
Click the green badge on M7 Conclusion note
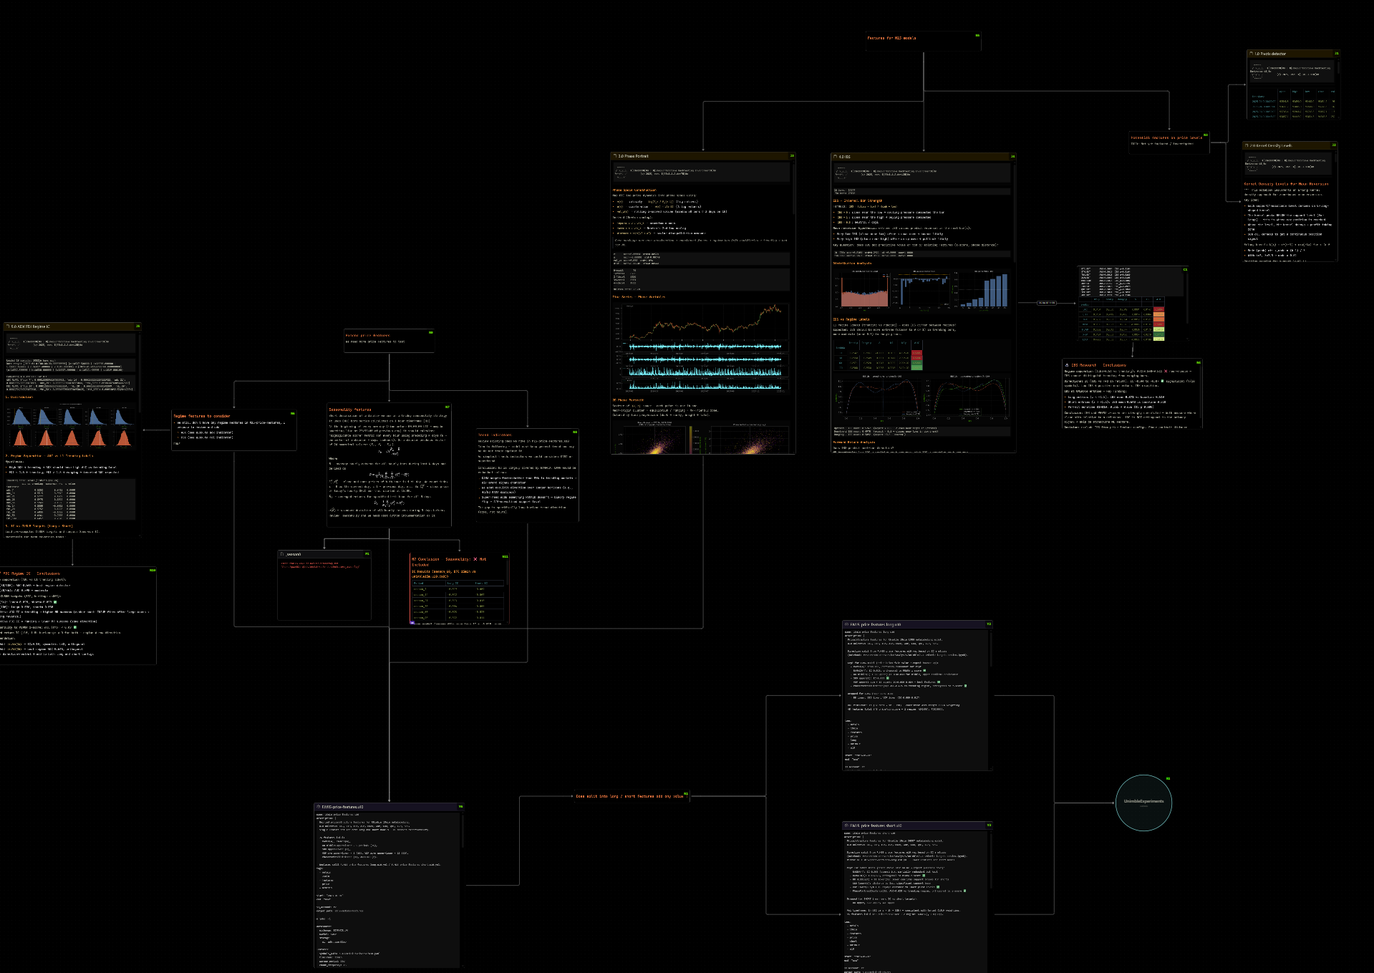coord(505,556)
